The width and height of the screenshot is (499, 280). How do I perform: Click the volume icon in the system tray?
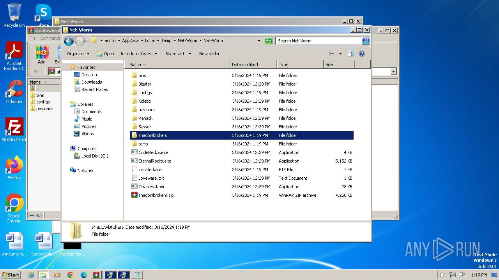pyautogui.click(x=443, y=275)
